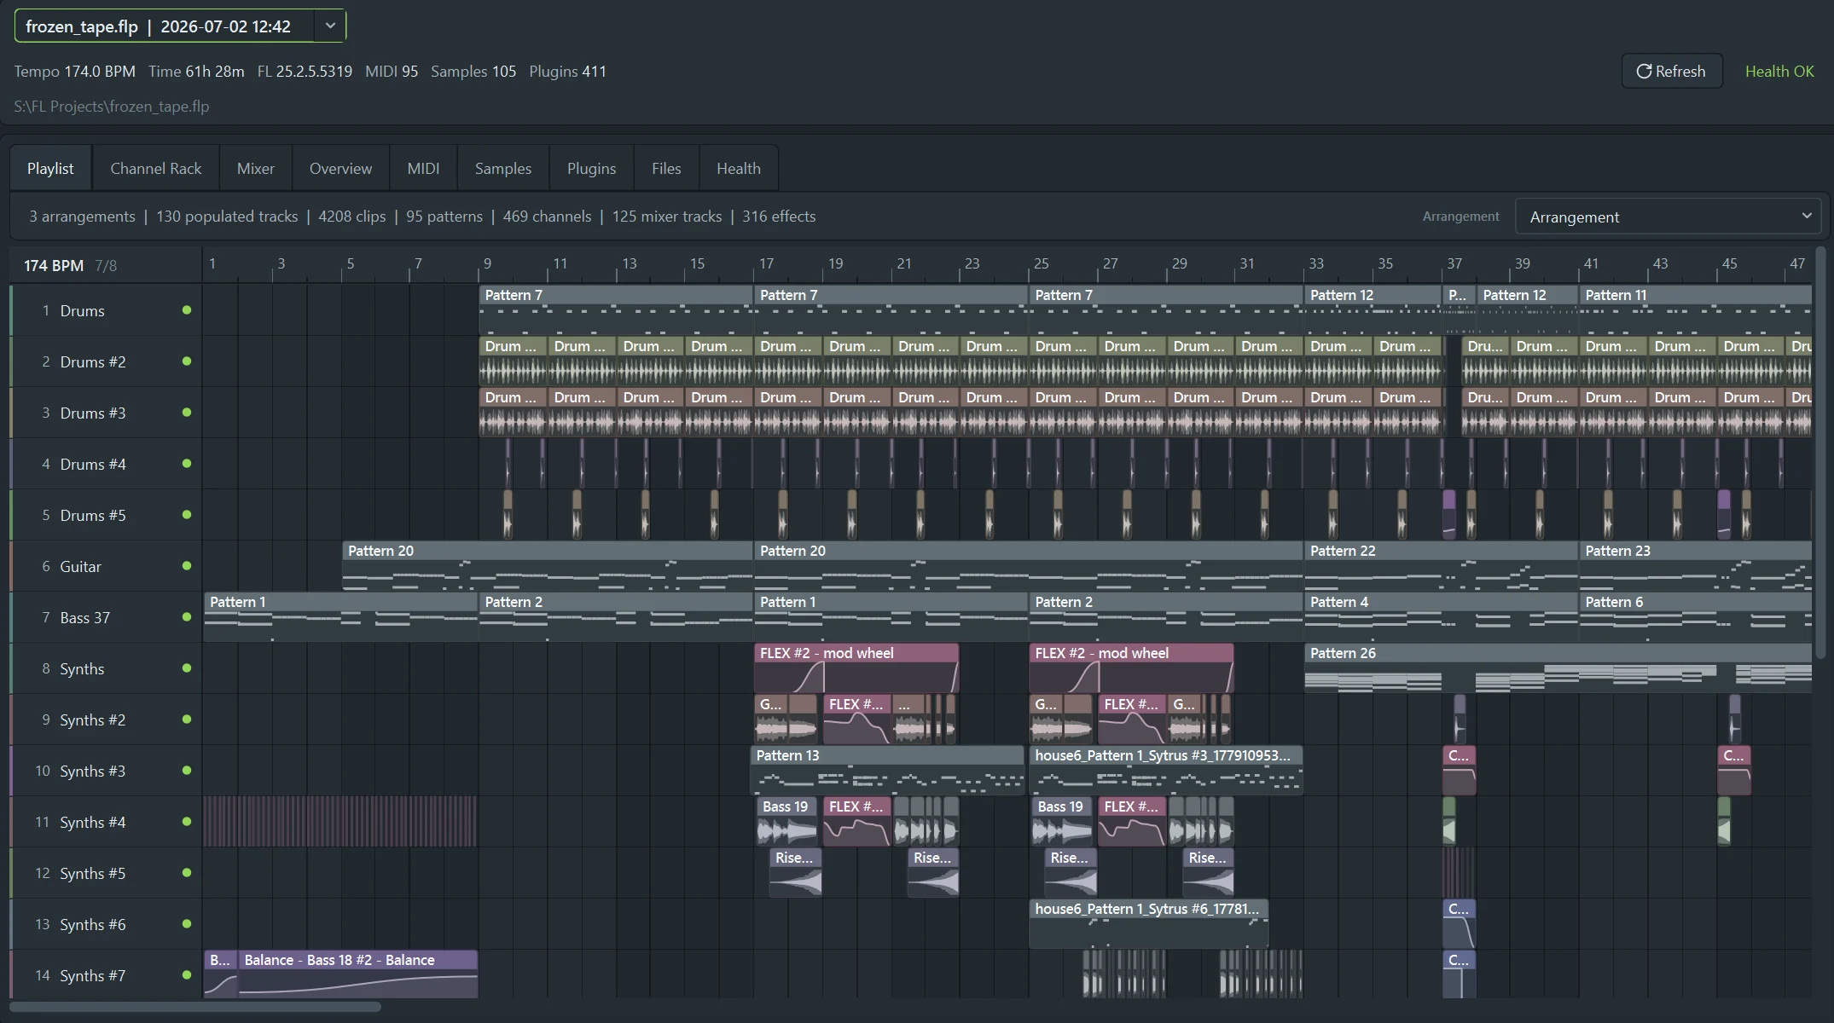The image size is (1834, 1023).
Task: Toggle the green mute dot on Drums track
Action: tap(187, 310)
